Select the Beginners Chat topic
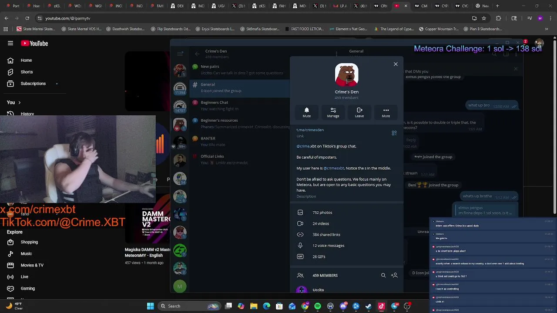This screenshot has height=313, width=557. 239,106
